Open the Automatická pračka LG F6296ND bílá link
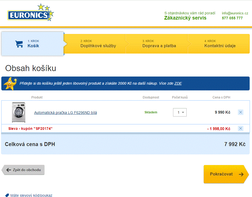 point(65,113)
